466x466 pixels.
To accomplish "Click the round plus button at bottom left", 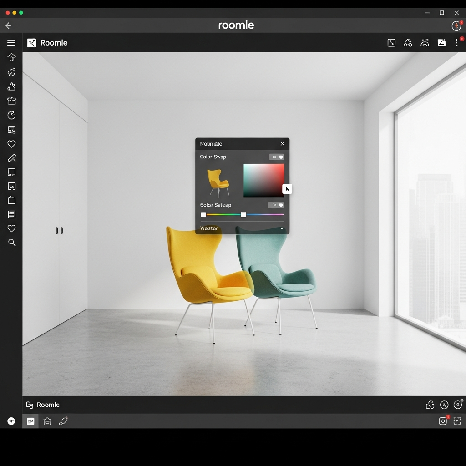I will [x=11, y=421].
